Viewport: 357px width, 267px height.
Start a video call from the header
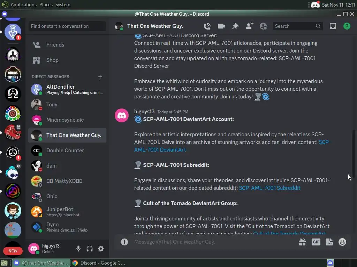click(221, 26)
